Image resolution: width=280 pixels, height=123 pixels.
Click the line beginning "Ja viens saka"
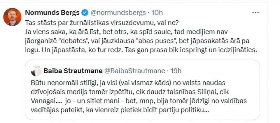(127, 32)
